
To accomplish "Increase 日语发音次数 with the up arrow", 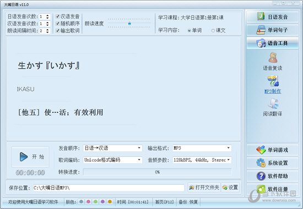I will tap(47, 15).
